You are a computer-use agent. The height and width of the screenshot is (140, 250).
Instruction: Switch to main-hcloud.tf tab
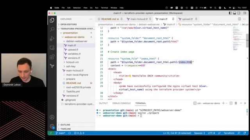[139, 19]
